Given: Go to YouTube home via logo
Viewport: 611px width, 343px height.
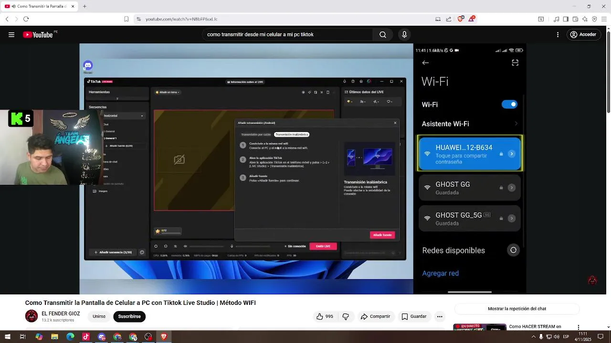Looking at the screenshot, I should [38, 35].
